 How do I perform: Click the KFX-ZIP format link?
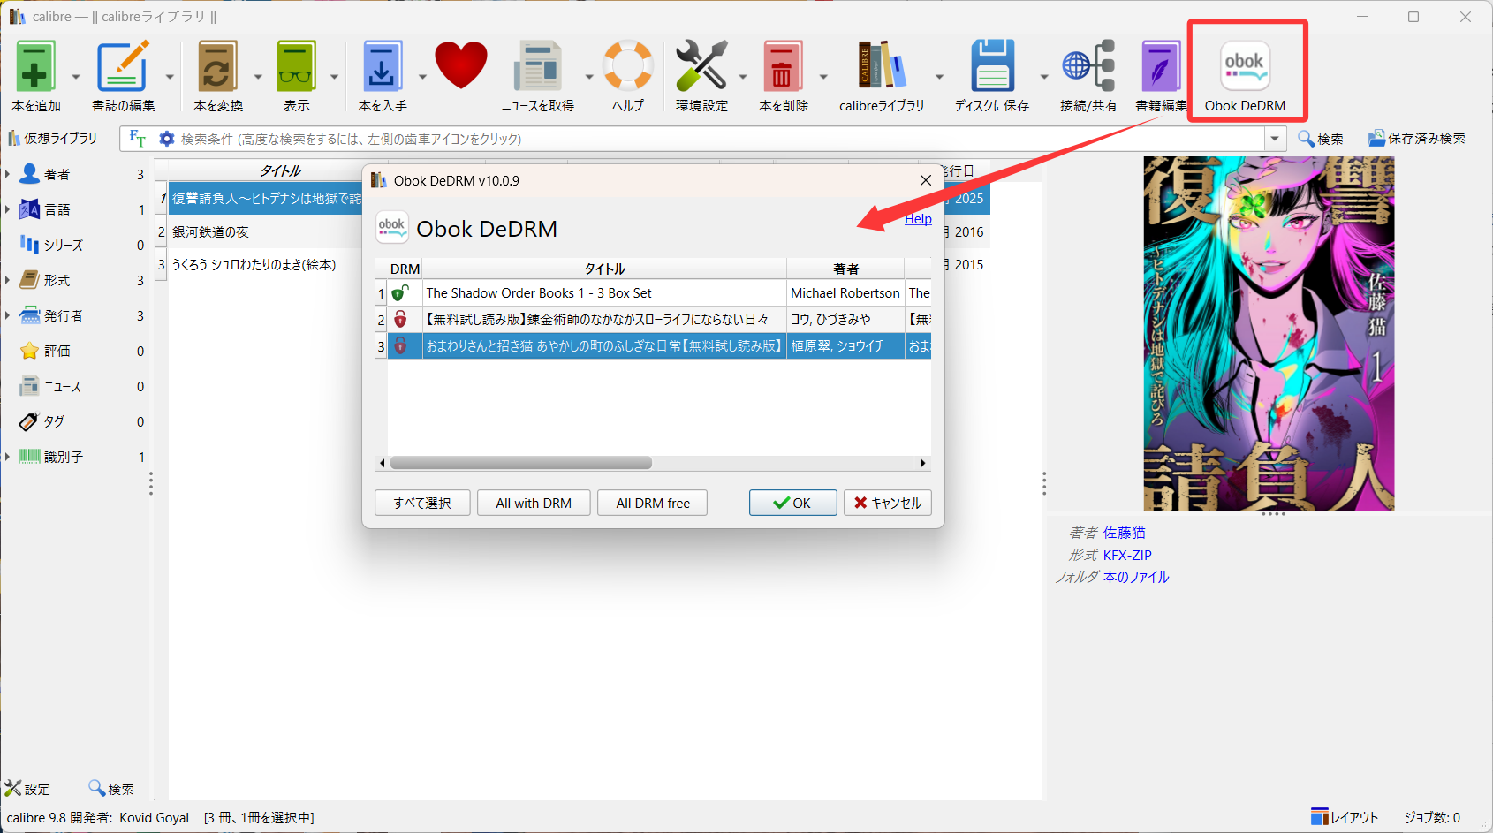pyautogui.click(x=1127, y=555)
